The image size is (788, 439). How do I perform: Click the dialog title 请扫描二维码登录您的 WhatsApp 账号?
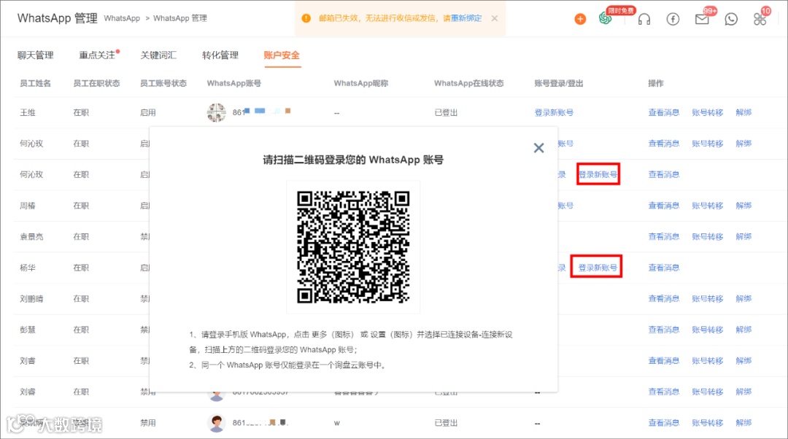pos(353,160)
